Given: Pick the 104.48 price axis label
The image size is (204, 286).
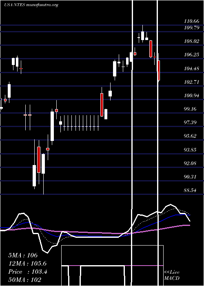Looking at the screenshot, I should point(192,69).
